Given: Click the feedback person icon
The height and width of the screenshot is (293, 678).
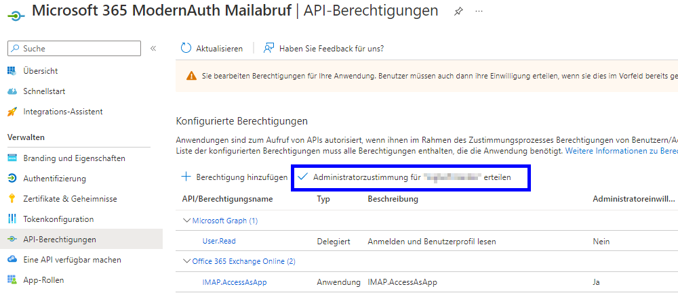Looking at the screenshot, I should pos(269,48).
